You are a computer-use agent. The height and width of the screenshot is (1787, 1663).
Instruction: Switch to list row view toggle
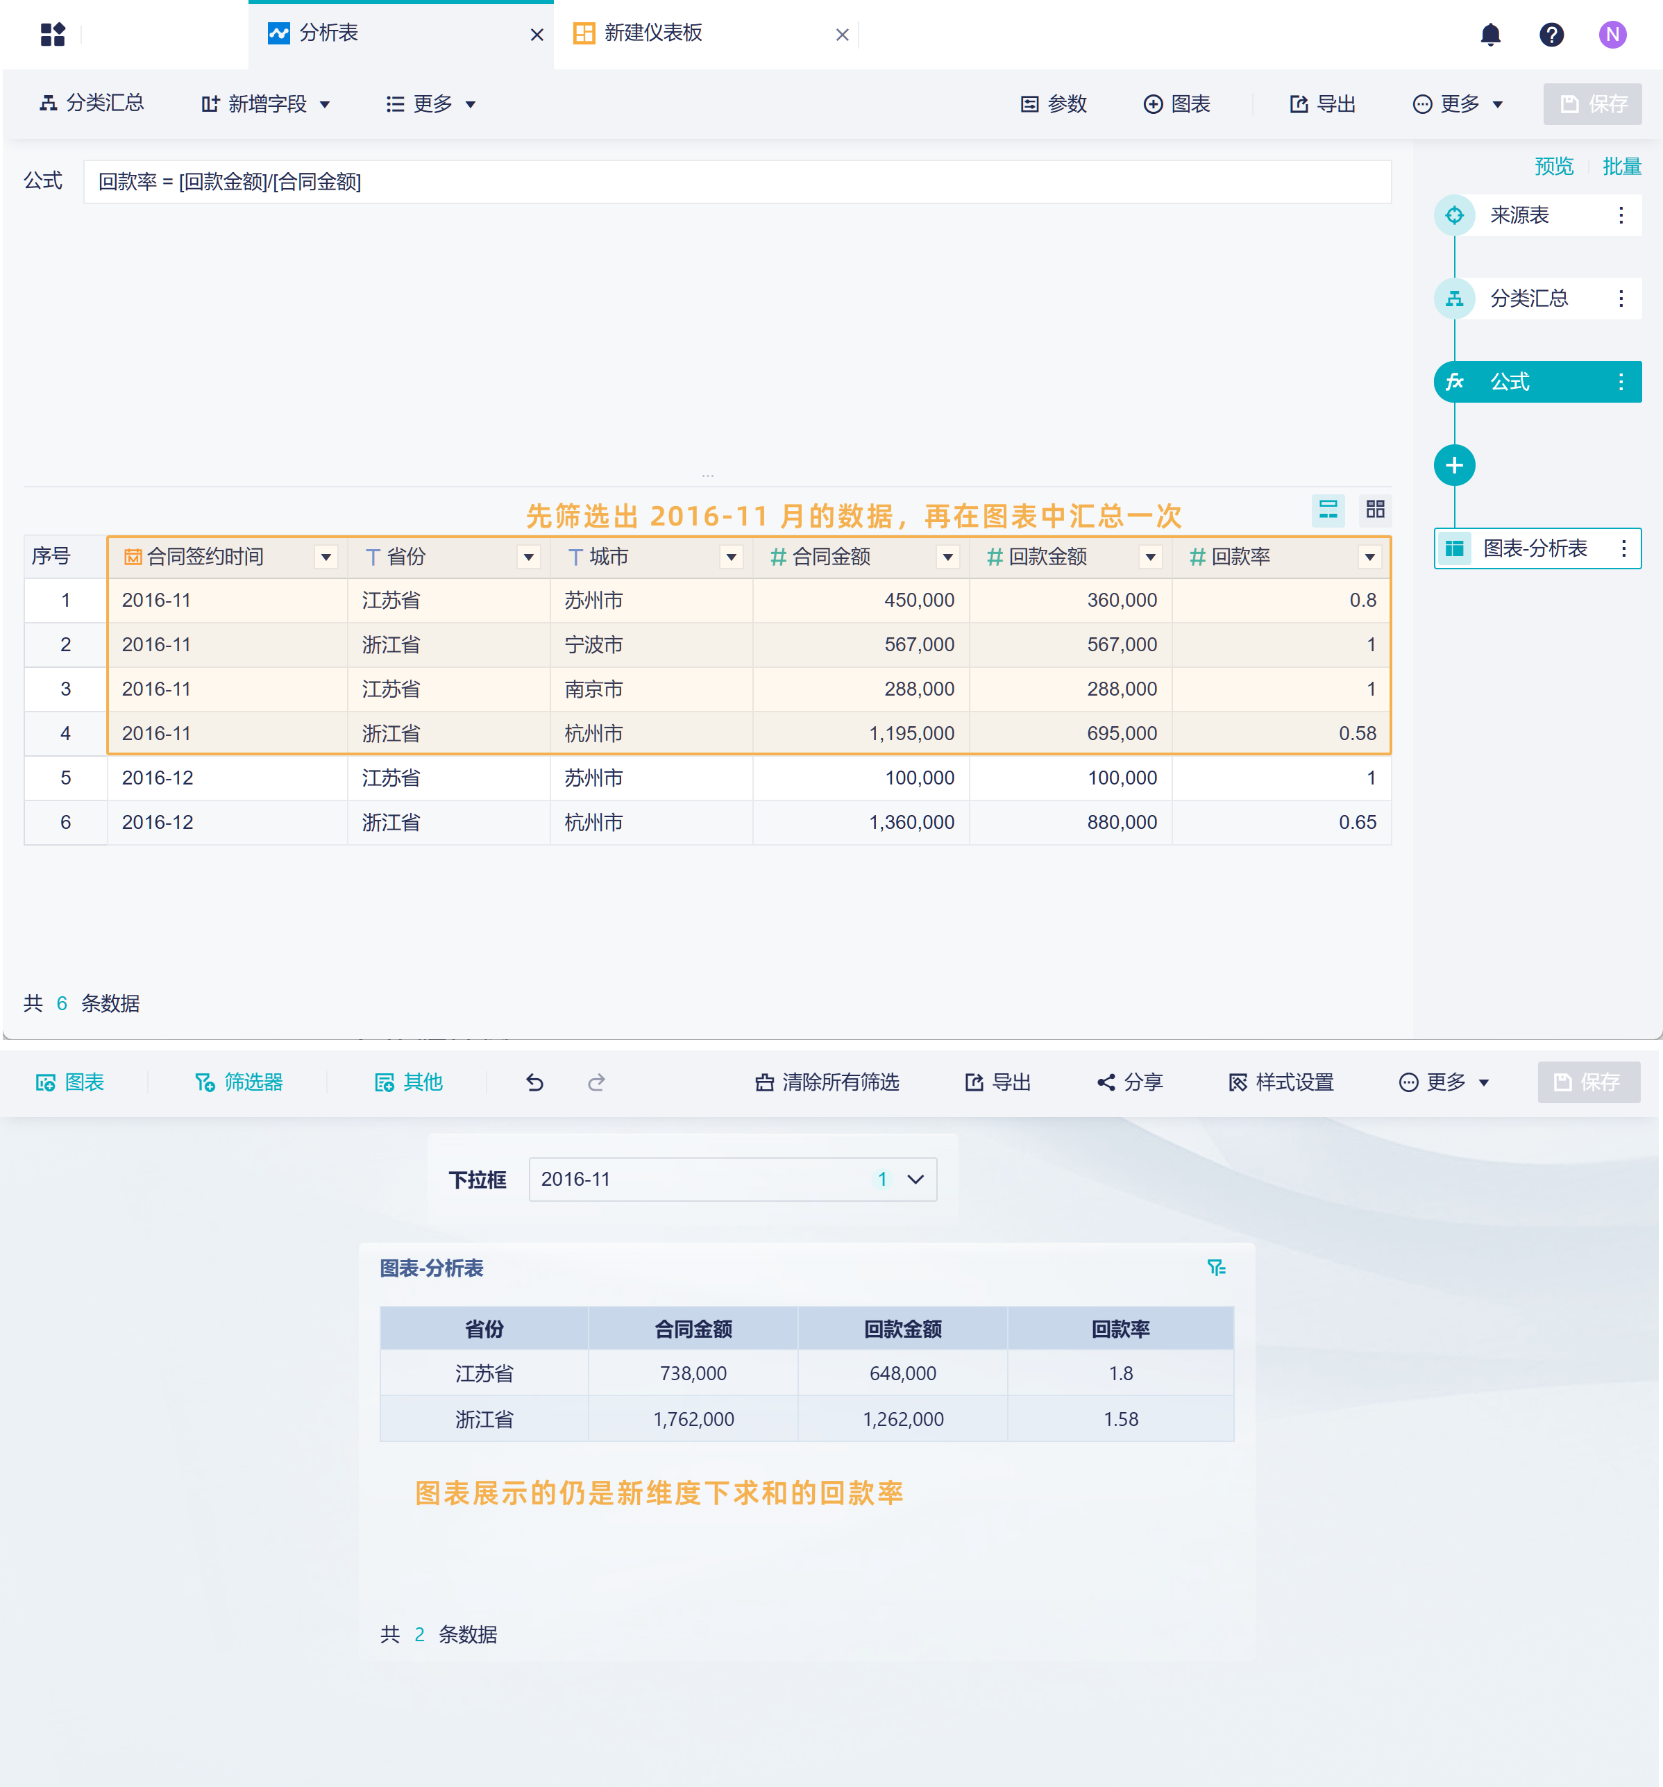click(x=1328, y=510)
